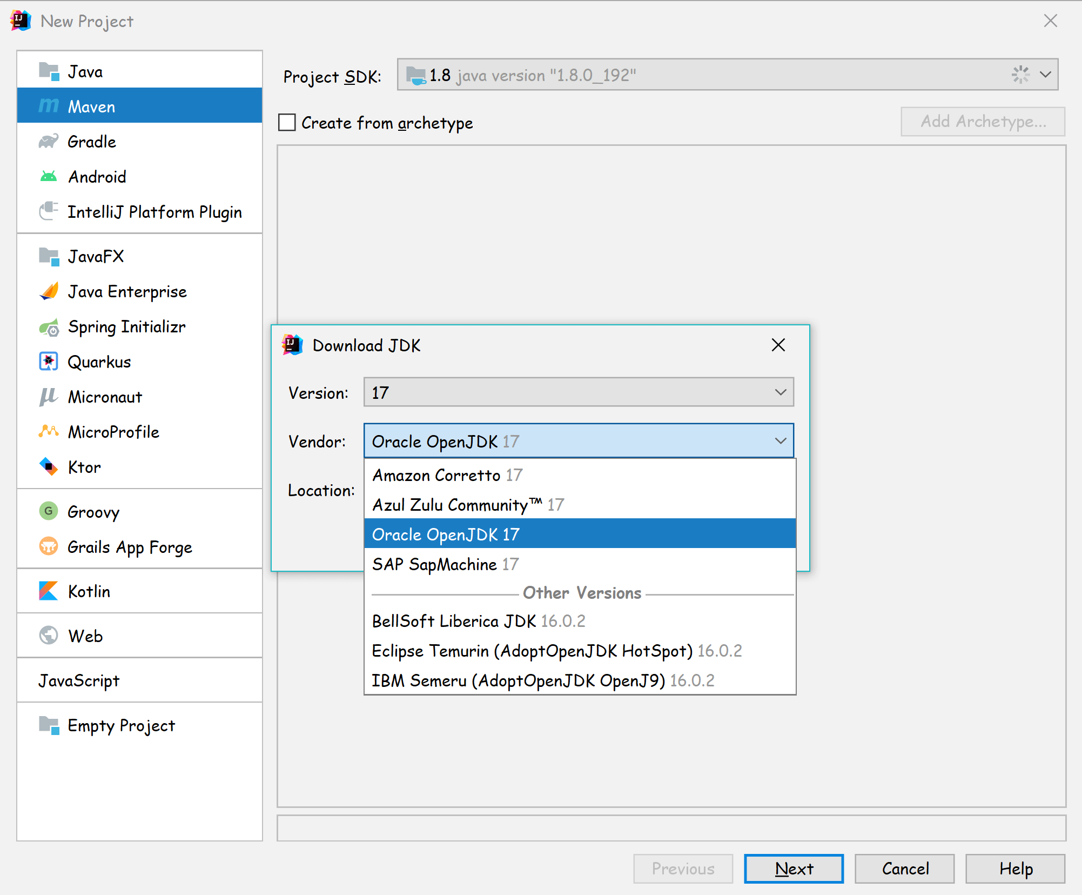Image resolution: width=1082 pixels, height=895 pixels.
Task: Close the Download JDK dialog
Action: coord(778,345)
